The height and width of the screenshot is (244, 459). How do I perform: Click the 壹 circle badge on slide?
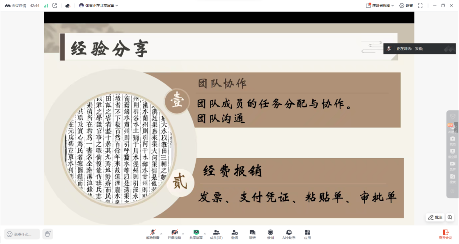tap(177, 100)
